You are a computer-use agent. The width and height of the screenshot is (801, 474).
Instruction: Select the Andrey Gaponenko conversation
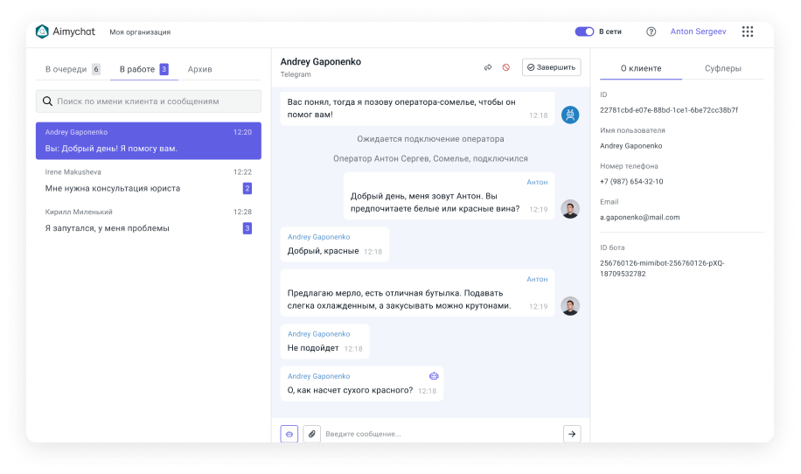pyautogui.click(x=148, y=141)
